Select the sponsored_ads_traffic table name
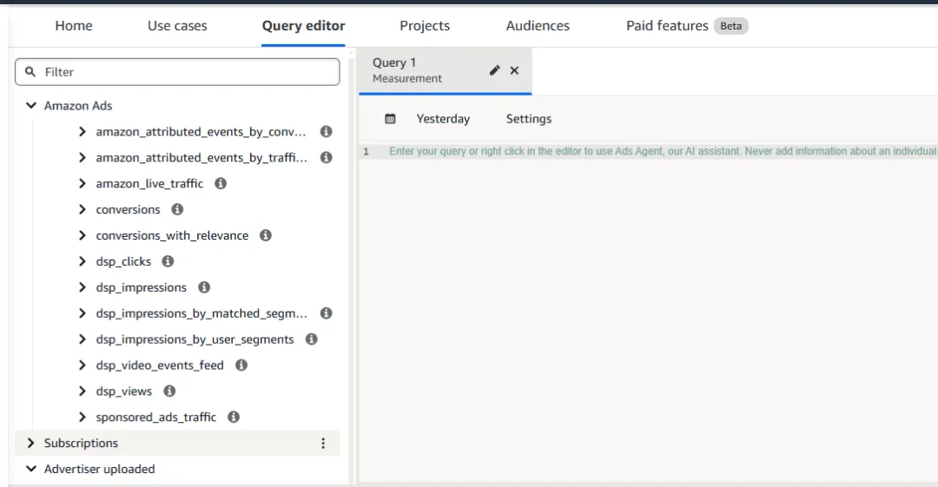Viewport: 938px width, 487px height. click(x=156, y=417)
